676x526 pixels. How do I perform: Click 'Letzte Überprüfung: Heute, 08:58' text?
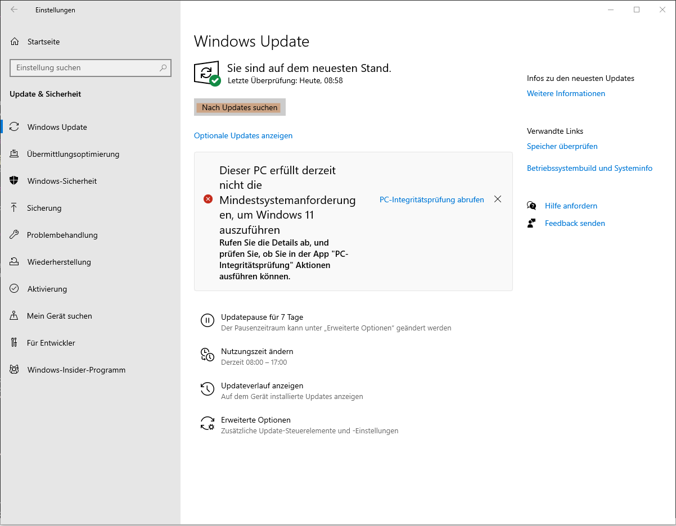pos(285,80)
